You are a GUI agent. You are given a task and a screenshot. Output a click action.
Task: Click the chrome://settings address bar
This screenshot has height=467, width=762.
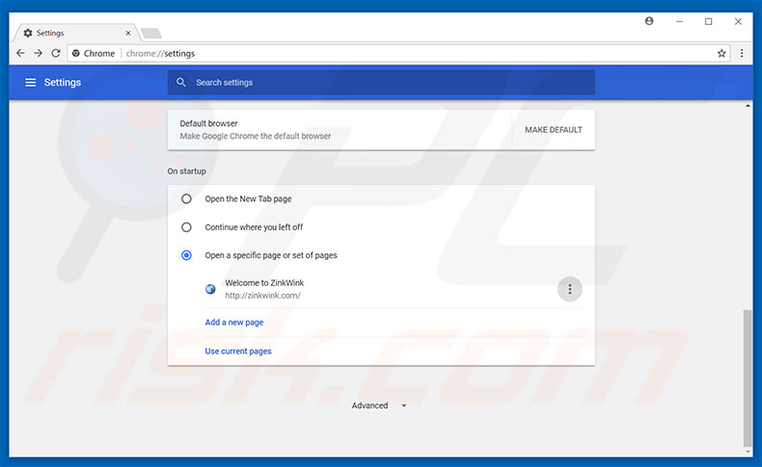(398, 53)
